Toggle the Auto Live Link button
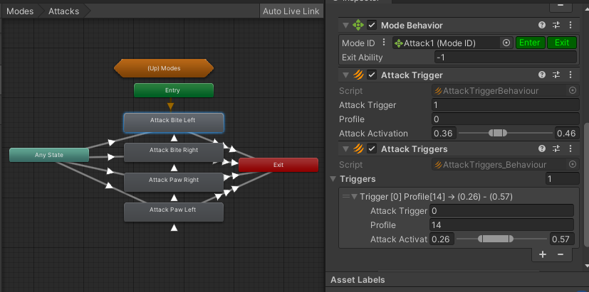This screenshot has height=292, width=589. (291, 11)
